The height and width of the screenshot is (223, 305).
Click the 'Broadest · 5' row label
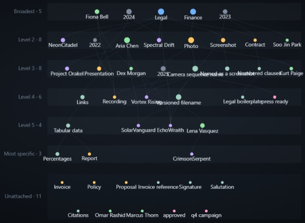click(x=28, y=11)
